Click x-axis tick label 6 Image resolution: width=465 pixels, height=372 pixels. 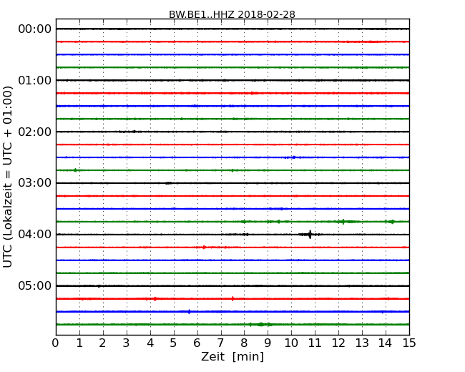[x=197, y=343]
